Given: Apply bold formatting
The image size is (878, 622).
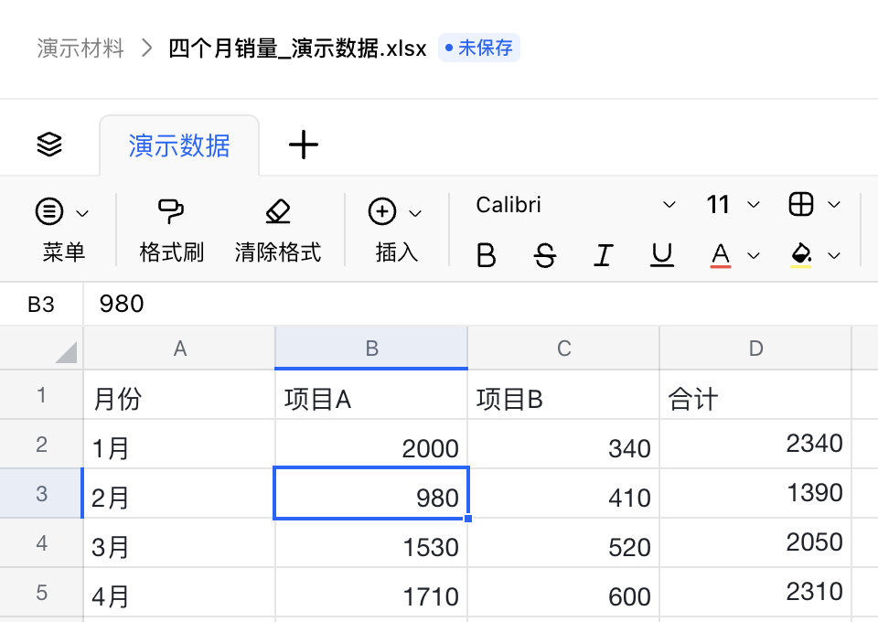Looking at the screenshot, I should 486,255.
